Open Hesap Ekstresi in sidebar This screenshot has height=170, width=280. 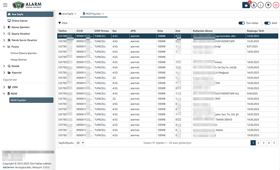tap(19, 60)
